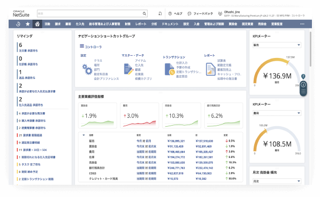Click the ¥246,771,763 bank balance value
320x197 pixels.
(x=176, y=168)
